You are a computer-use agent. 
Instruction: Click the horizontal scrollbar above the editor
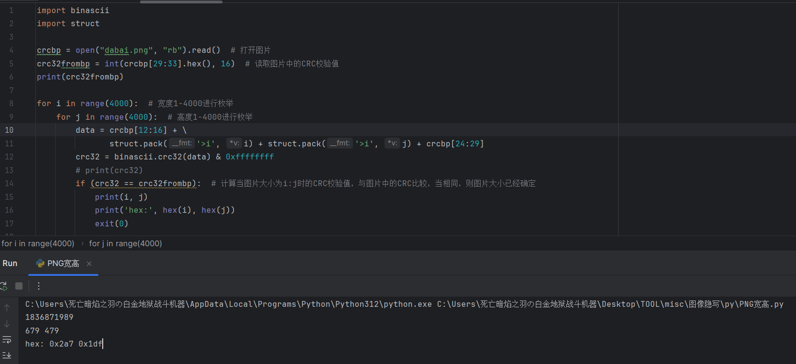tap(181, 2)
